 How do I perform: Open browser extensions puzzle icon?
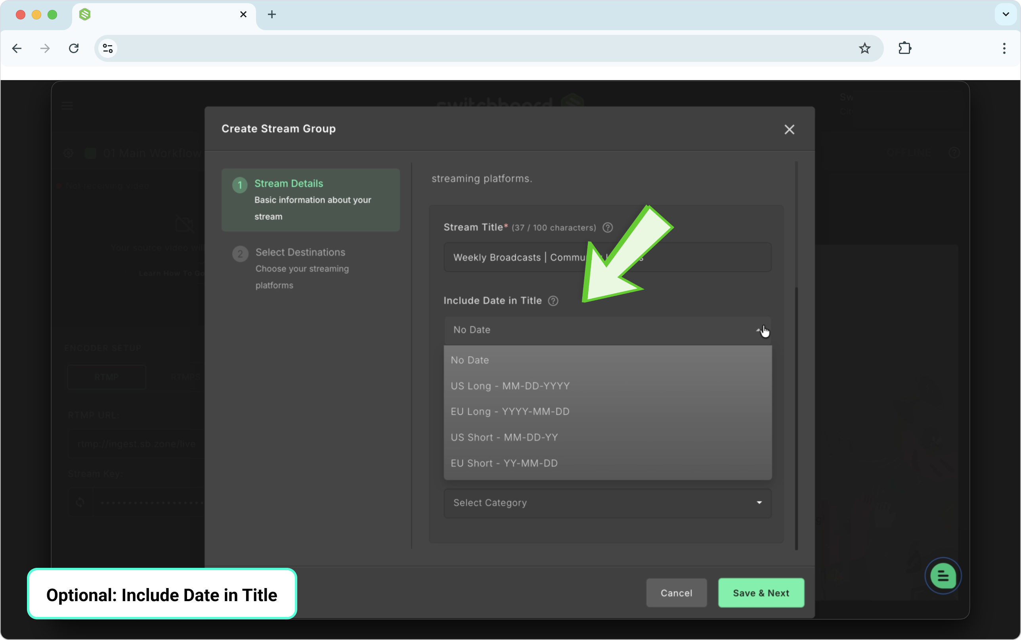(905, 48)
